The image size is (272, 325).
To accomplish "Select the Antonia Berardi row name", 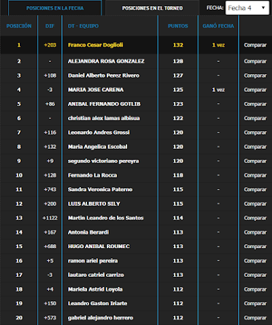I will point(88,233).
